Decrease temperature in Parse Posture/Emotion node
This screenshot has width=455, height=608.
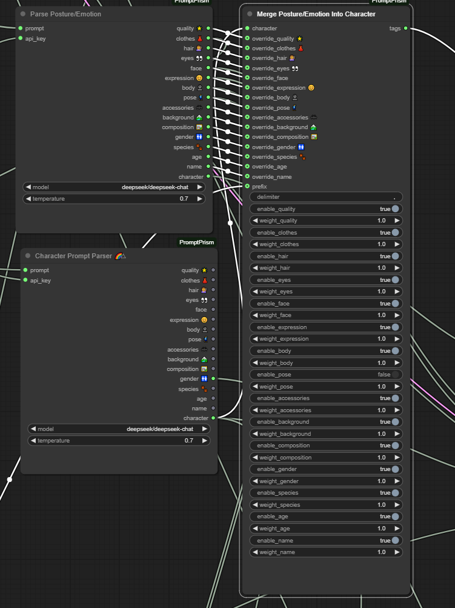point(28,199)
